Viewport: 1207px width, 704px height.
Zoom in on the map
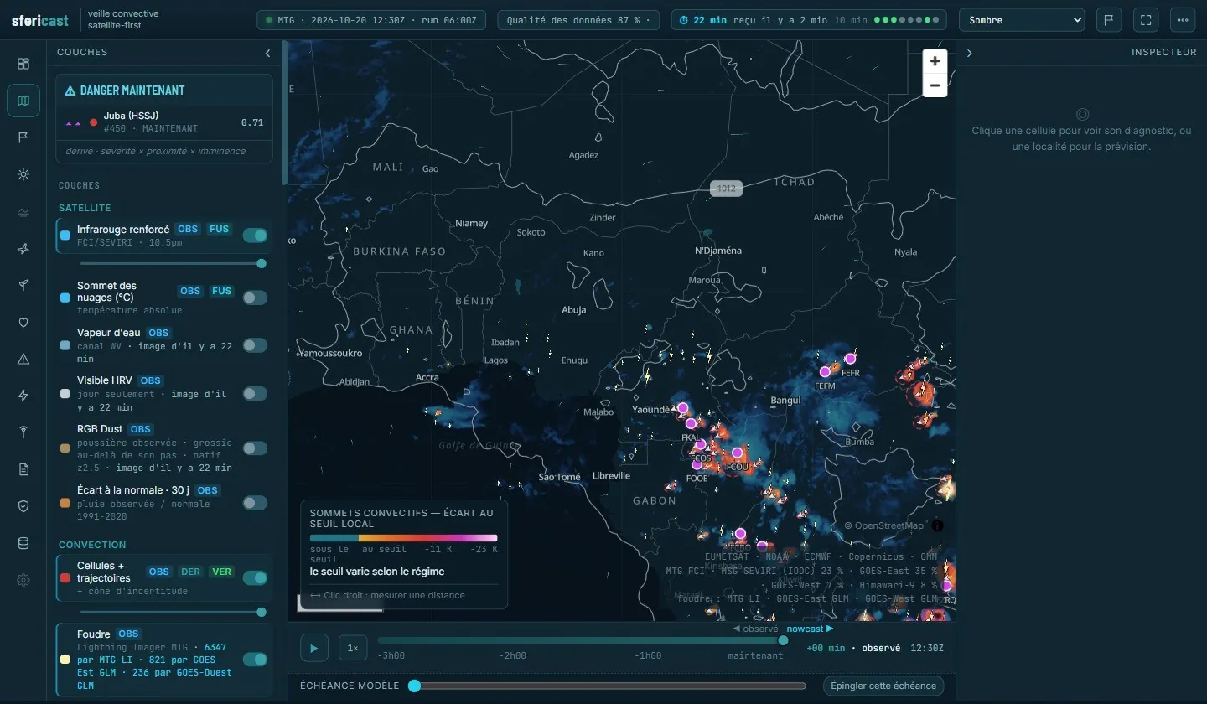pyautogui.click(x=935, y=61)
